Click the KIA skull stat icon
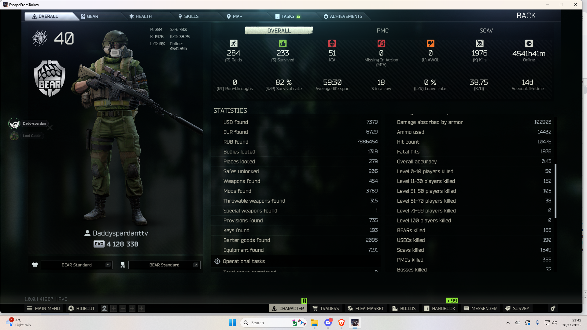Image resolution: width=587 pixels, height=330 pixels. coord(332,43)
